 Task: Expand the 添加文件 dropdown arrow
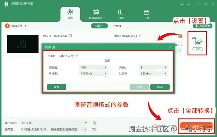25,26
